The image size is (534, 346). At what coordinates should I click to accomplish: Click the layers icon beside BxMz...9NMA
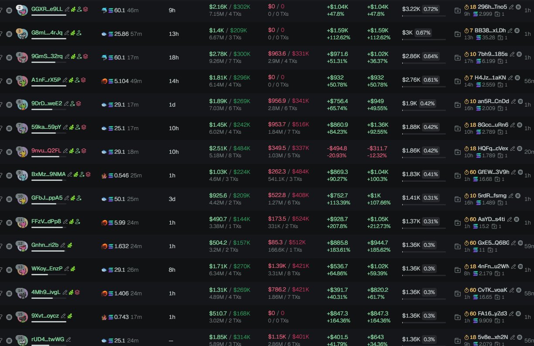click(88, 174)
